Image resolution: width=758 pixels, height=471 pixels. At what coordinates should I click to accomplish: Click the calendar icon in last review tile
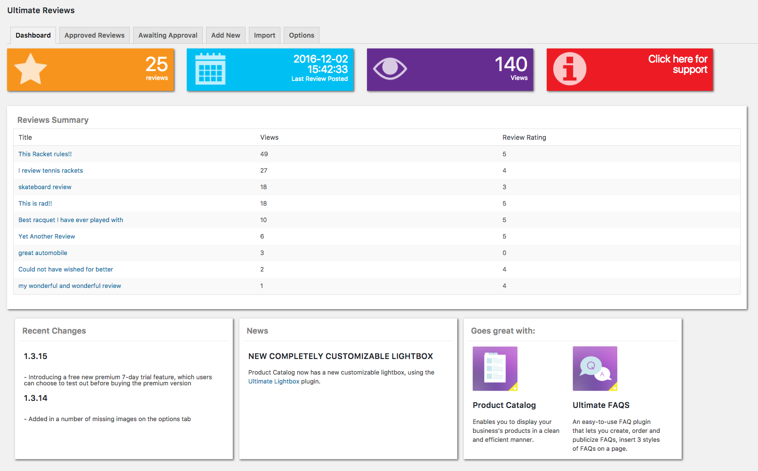point(210,69)
